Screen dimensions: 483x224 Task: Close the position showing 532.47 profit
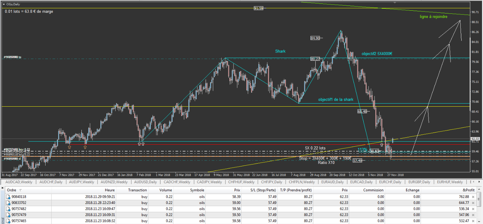tap(473, 221)
